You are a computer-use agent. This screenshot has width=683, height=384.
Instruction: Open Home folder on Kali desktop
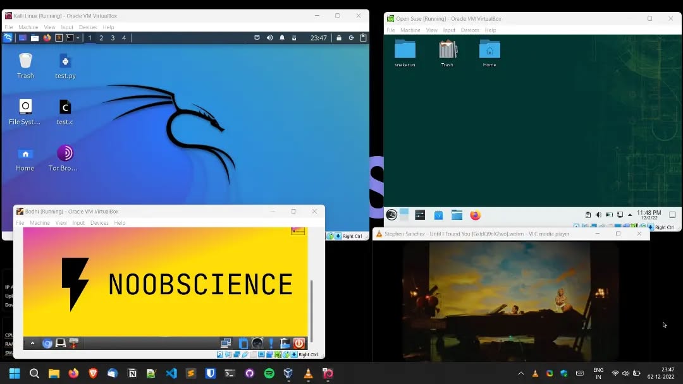[x=25, y=159]
